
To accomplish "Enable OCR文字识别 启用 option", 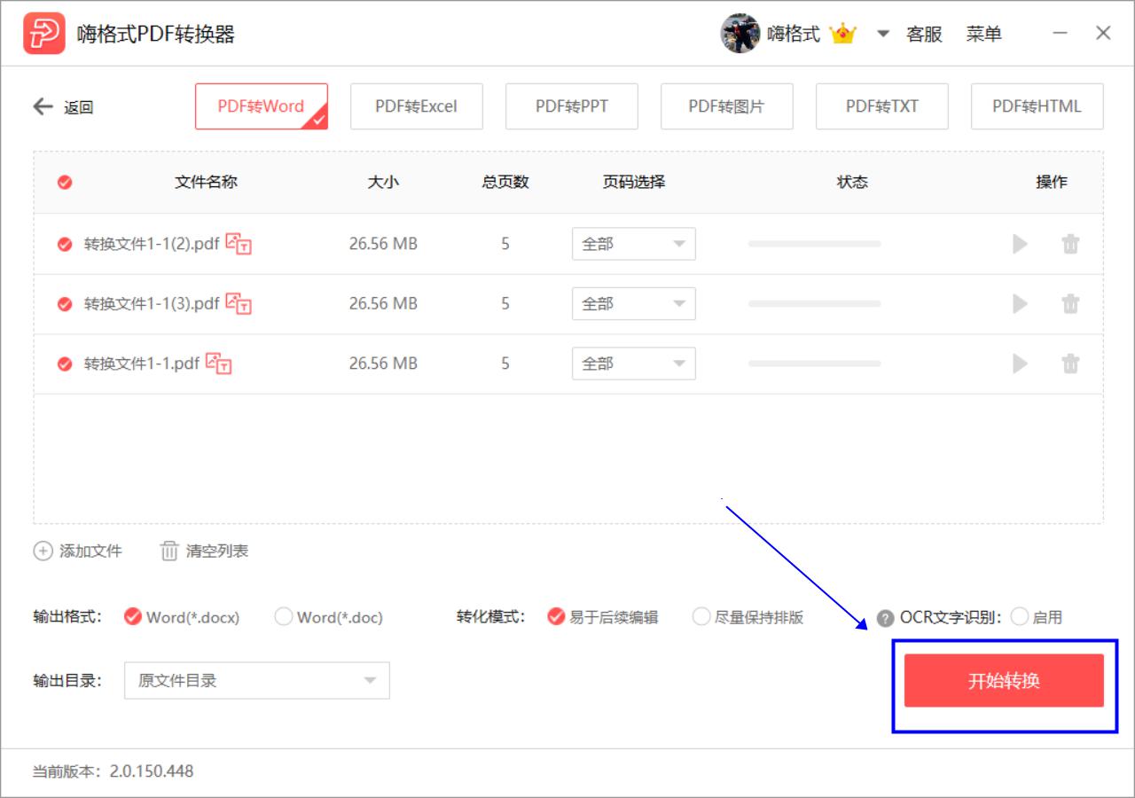I will pyautogui.click(x=1020, y=617).
